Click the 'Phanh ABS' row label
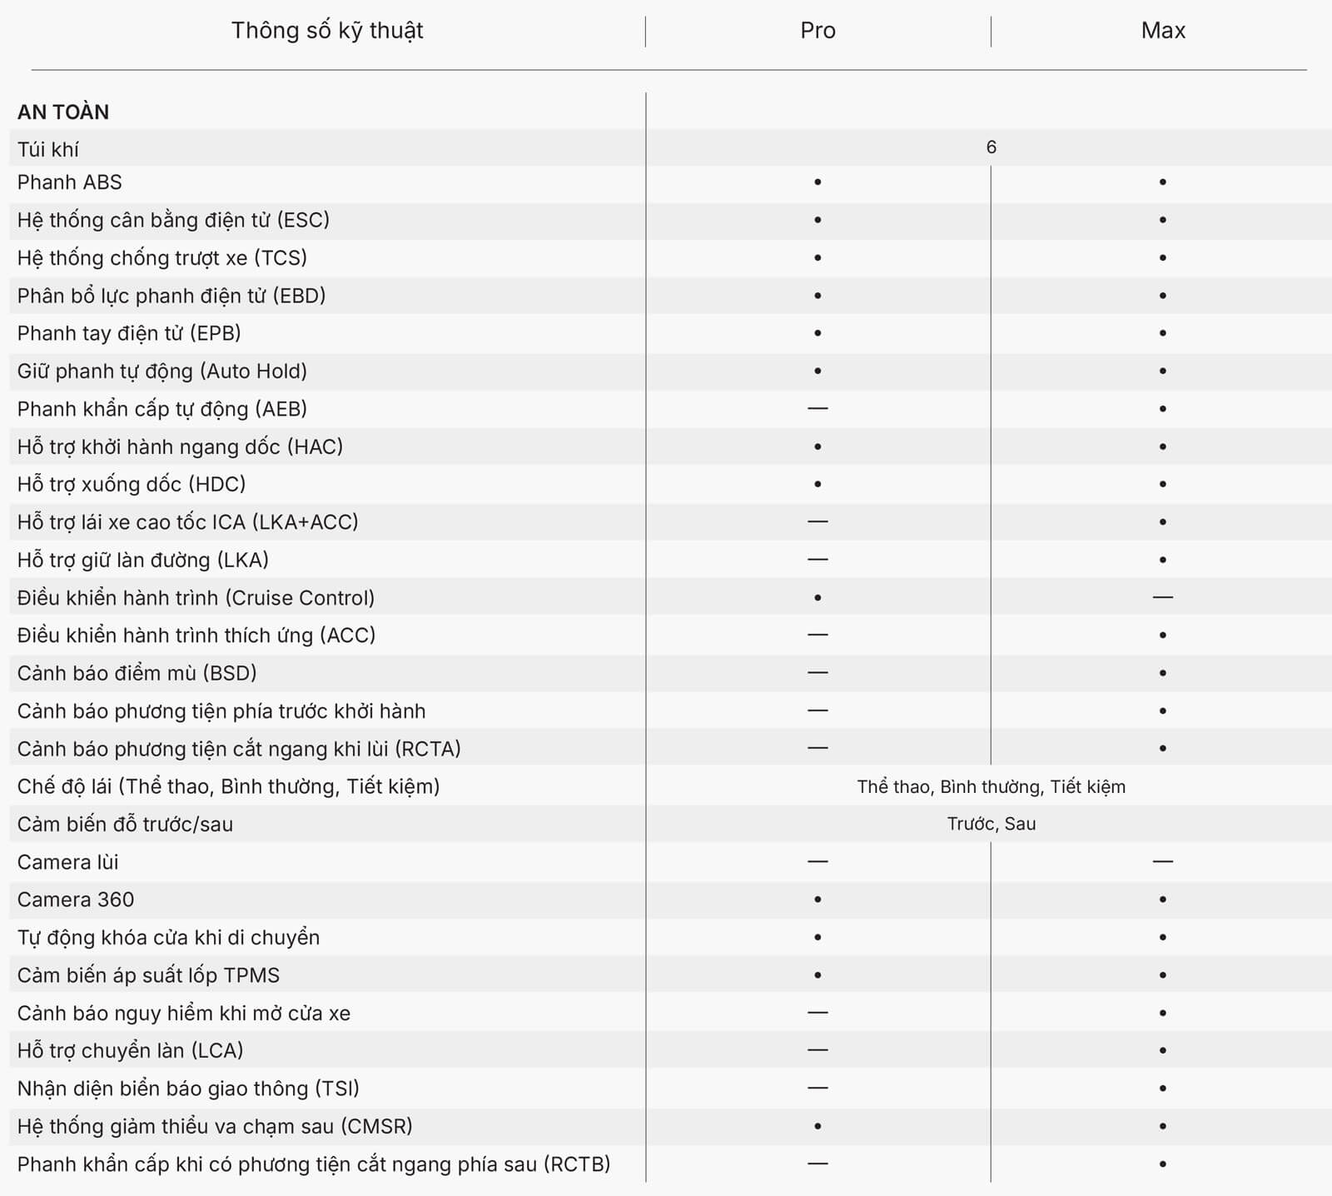The image size is (1332, 1196). coord(70,182)
